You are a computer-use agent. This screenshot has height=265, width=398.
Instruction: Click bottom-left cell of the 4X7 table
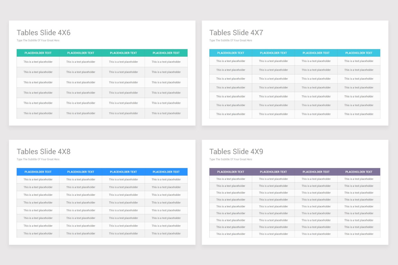point(231,114)
